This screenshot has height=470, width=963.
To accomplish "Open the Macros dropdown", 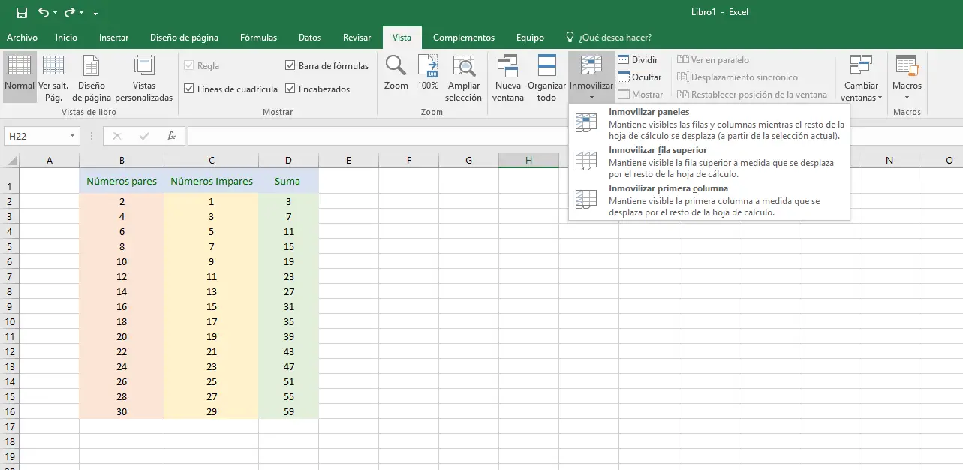I will click(x=907, y=91).
